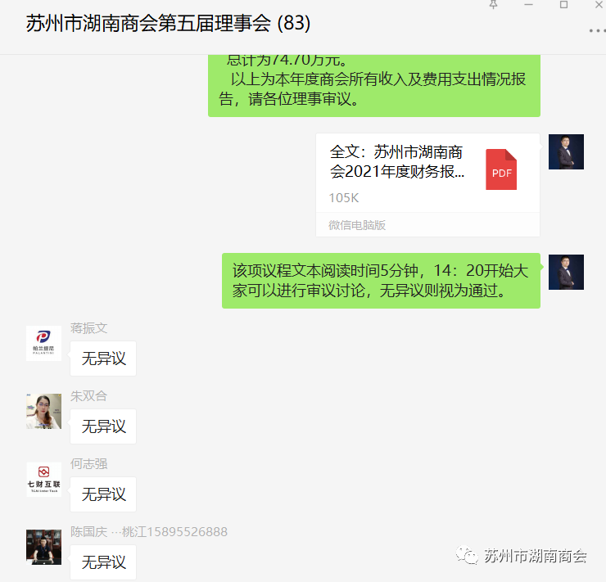The height and width of the screenshot is (582, 606).
Task: Open the red PDF file icon
Action: 501,169
